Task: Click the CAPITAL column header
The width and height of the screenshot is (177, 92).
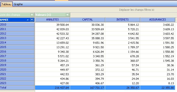Action: point(87,19)
